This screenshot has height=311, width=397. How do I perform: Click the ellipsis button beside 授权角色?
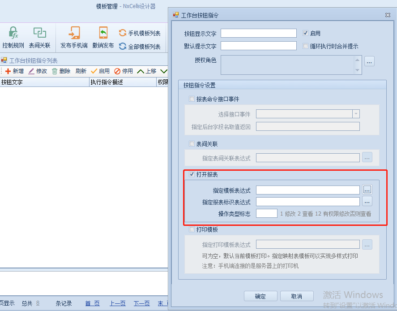point(369,61)
